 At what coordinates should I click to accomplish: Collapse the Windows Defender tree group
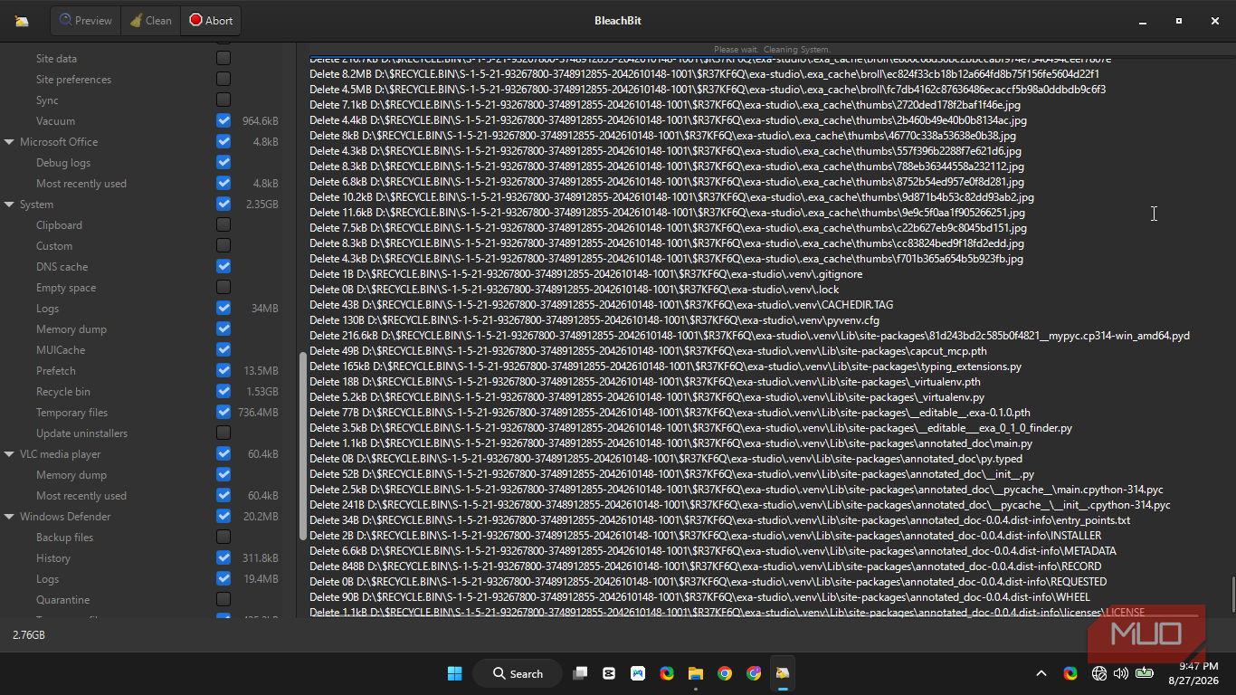pyautogui.click(x=9, y=517)
